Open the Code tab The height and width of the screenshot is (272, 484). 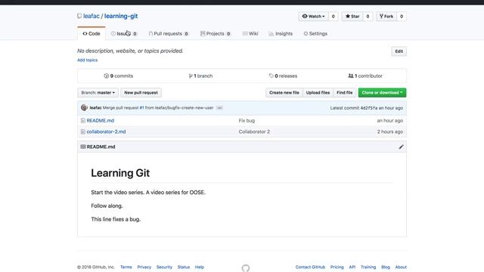92,33
